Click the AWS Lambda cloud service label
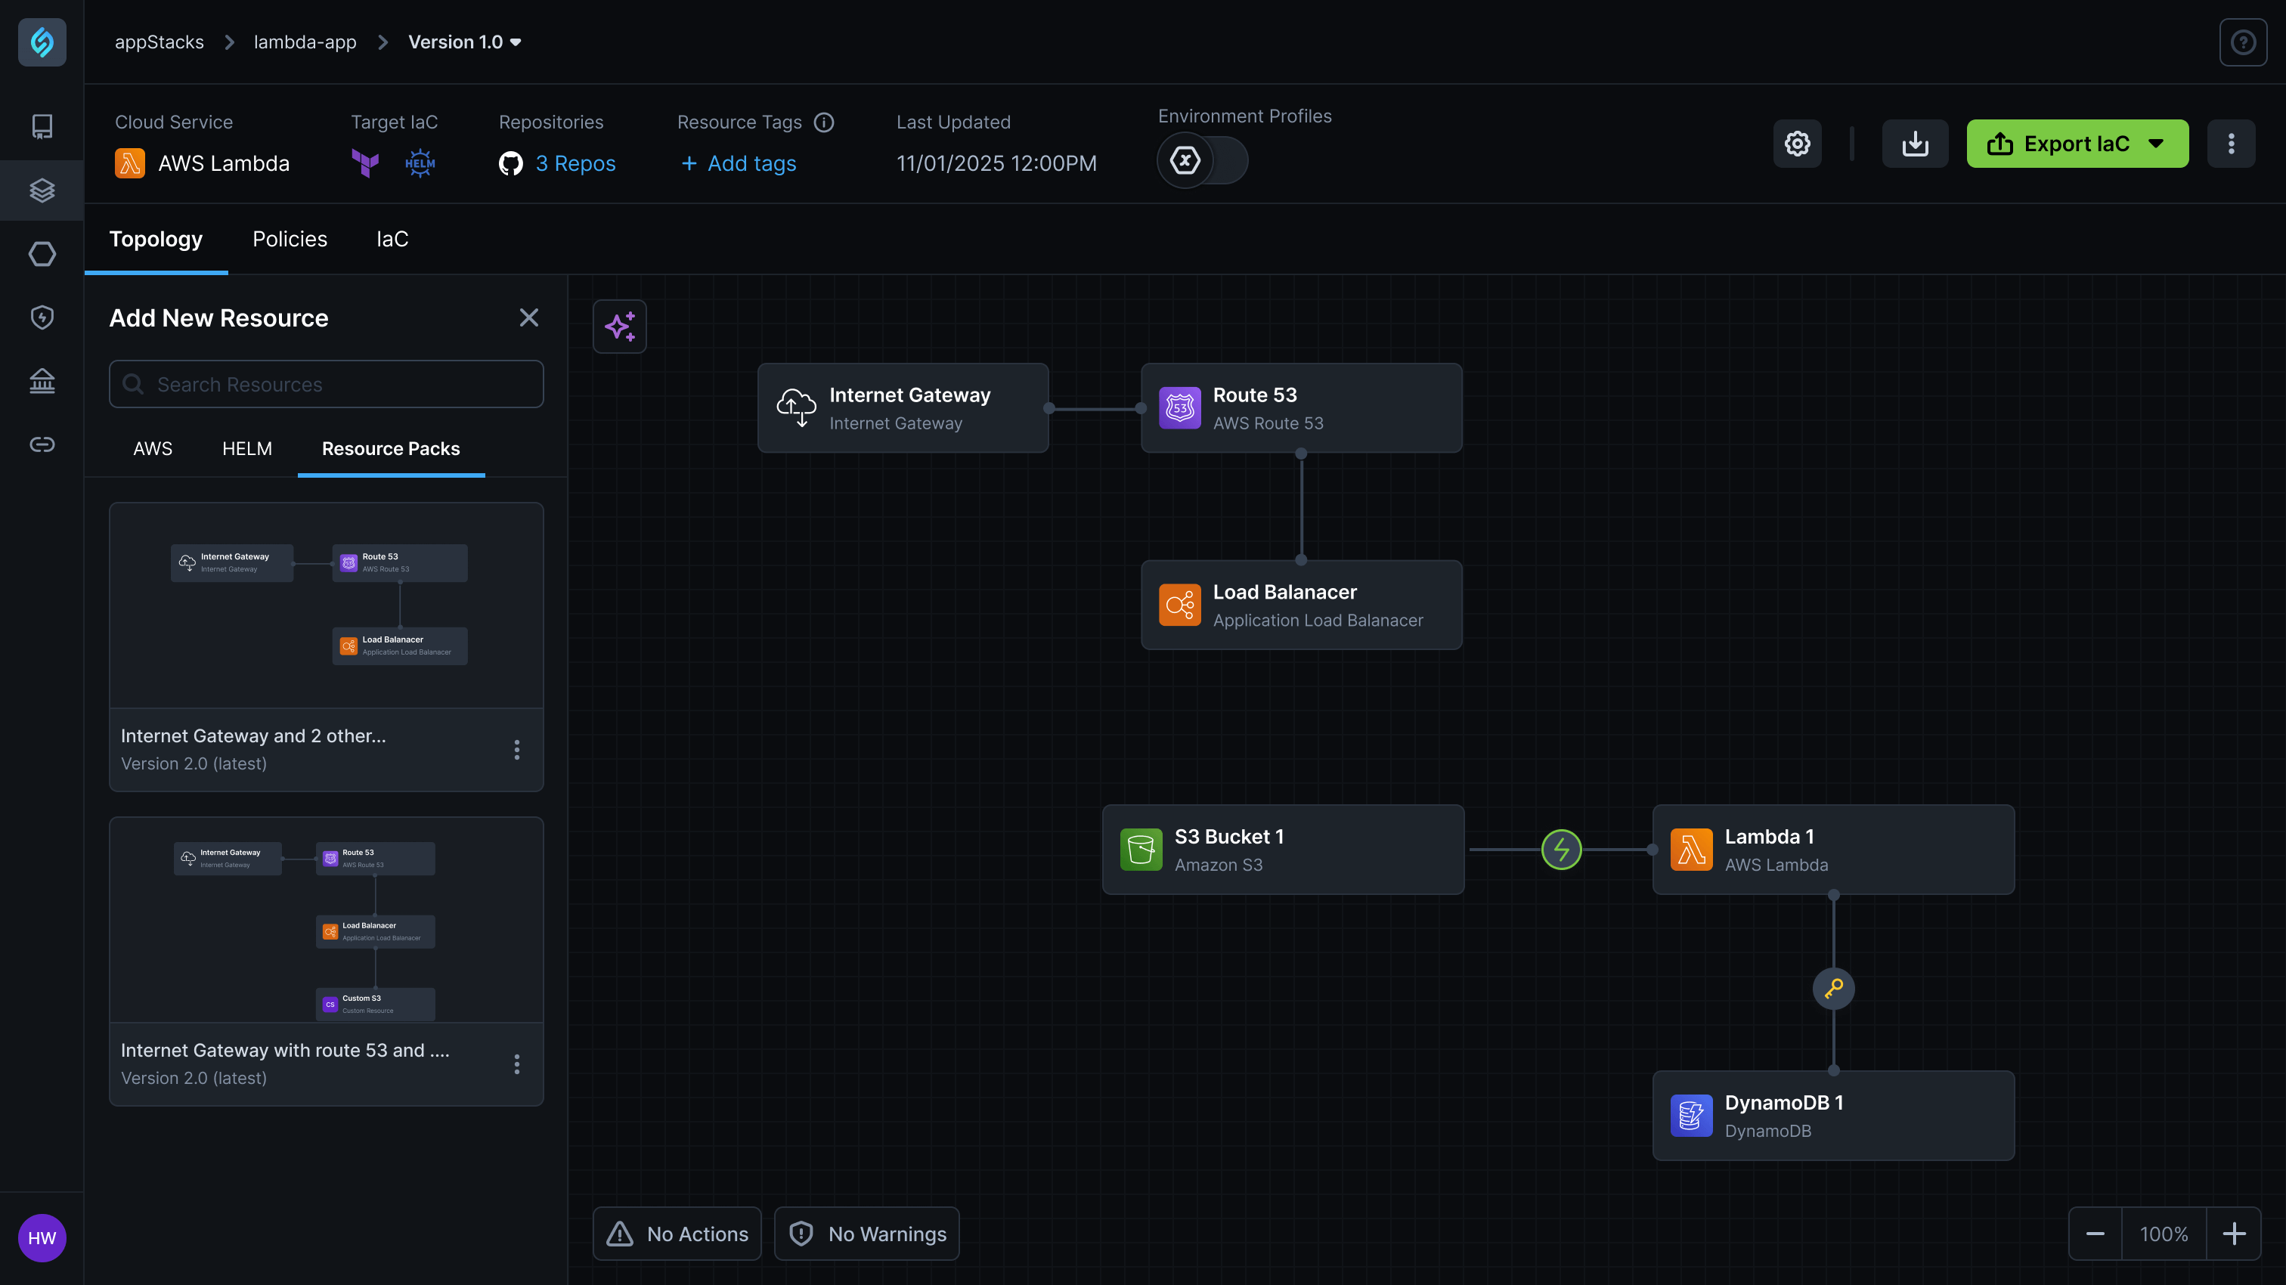The width and height of the screenshot is (2286, 1285). point(224,163)
